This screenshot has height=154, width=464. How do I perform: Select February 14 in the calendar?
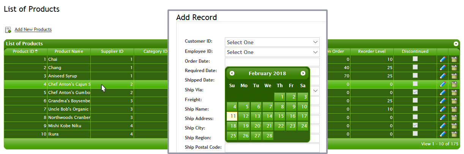268,116
